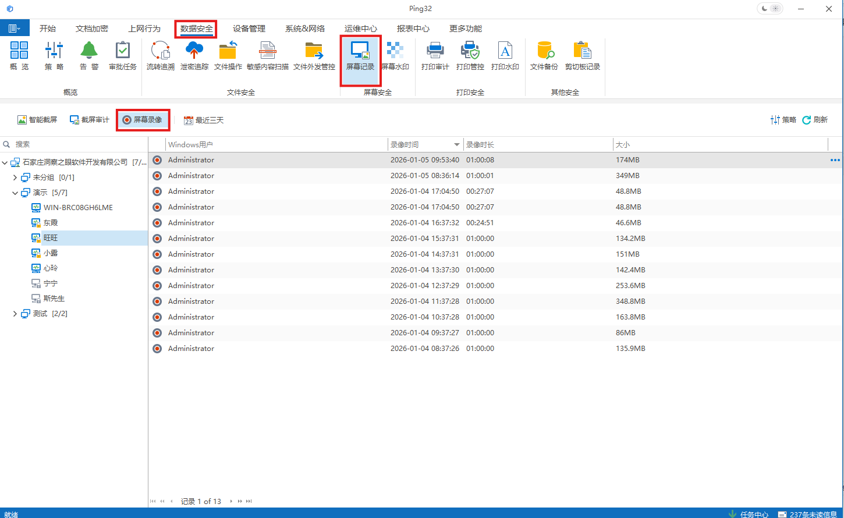Open 打印审计 print audit
Image resolution: width=844 pixels, height=518 pixels.
click(435, 56)
